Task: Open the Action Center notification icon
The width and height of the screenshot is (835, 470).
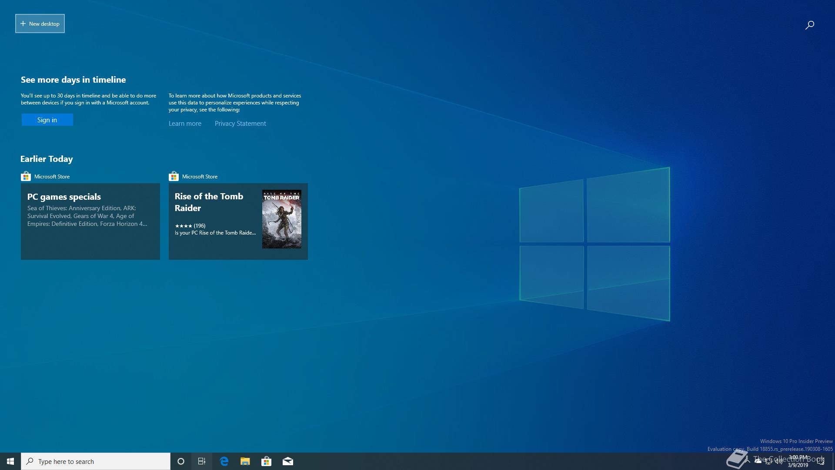Action: coord(821,461)
